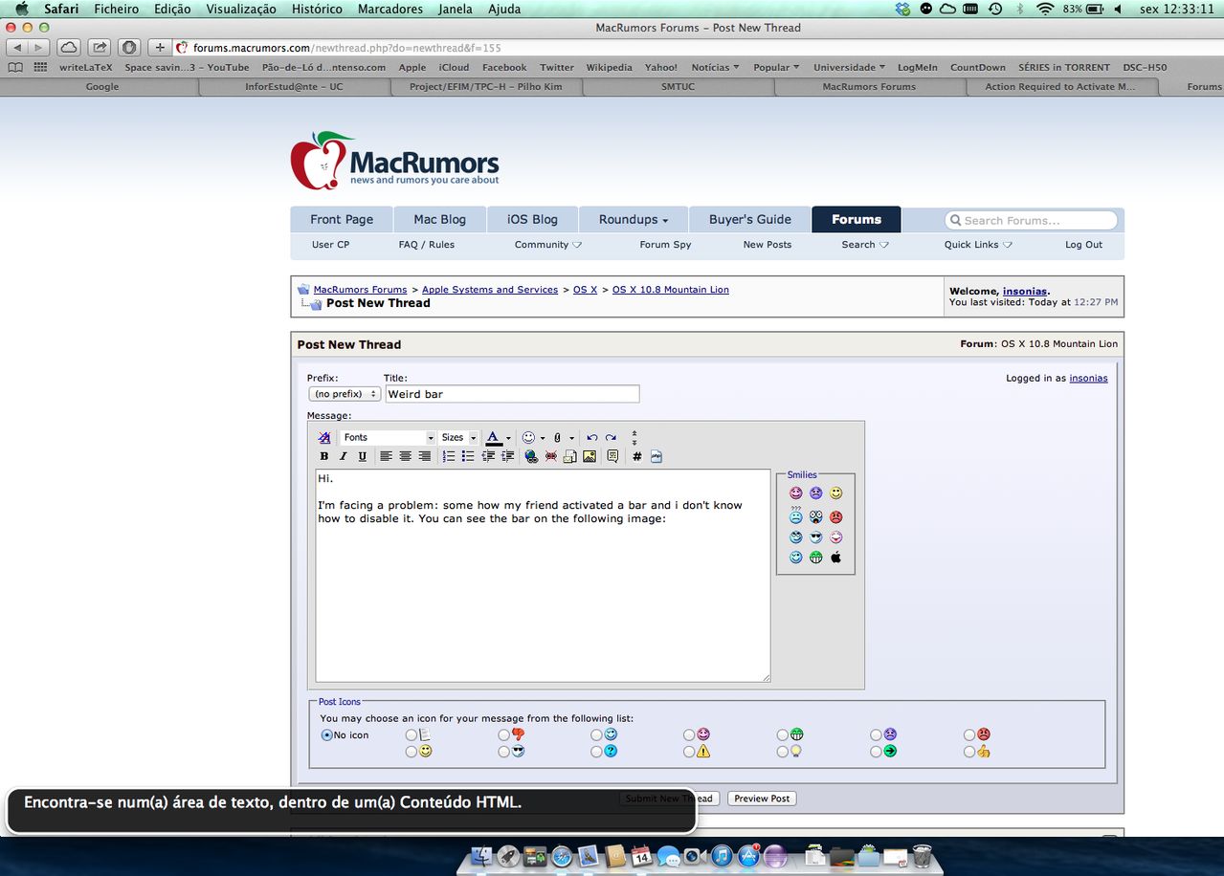The image size is (1224, 876).
Task: Open the Marcadores menu in the menu bar
Action: click(389, 9)
